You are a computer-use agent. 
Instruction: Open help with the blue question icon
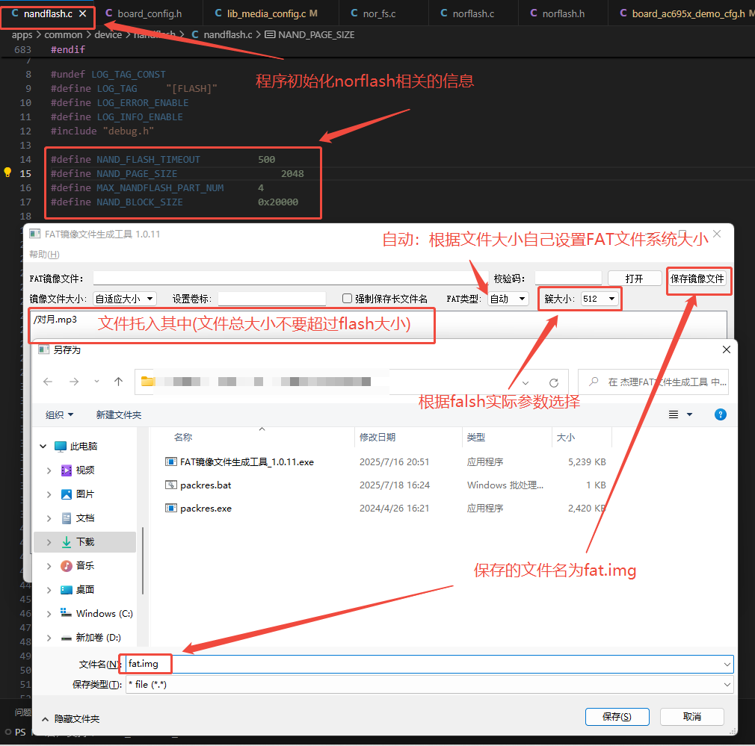coord(721,414)
